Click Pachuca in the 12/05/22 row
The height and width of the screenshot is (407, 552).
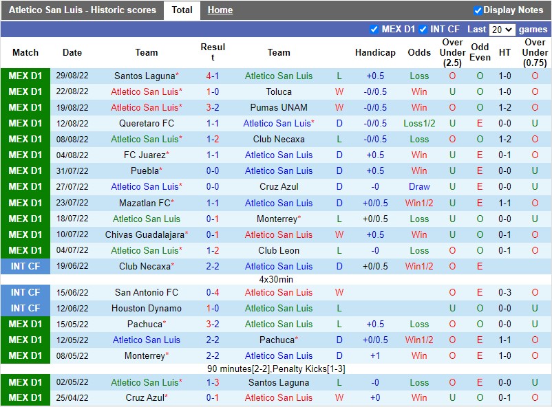[x=277, y=340]
